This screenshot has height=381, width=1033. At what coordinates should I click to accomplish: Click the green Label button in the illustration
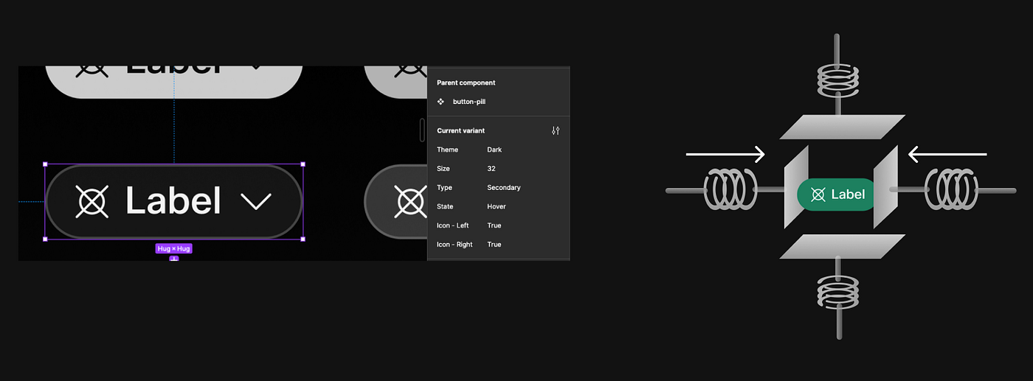pos(836,195)
